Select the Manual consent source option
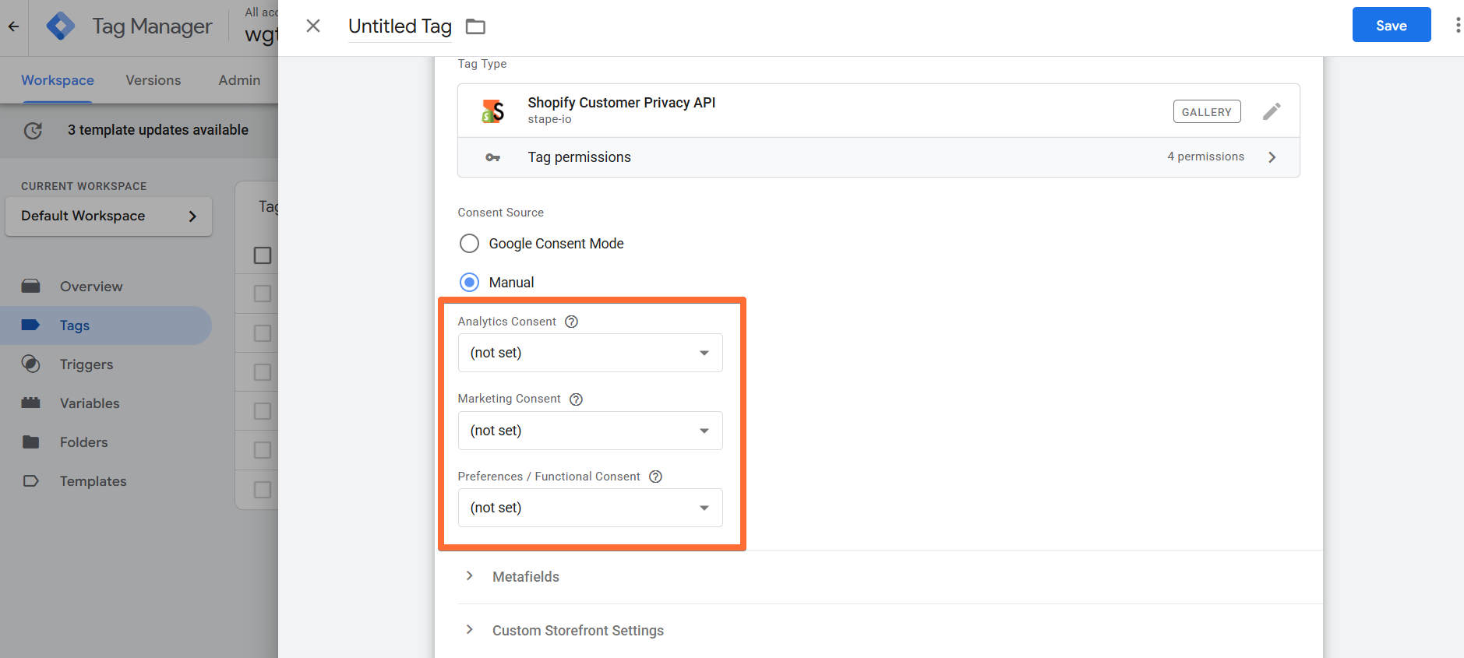 point(469,283)
